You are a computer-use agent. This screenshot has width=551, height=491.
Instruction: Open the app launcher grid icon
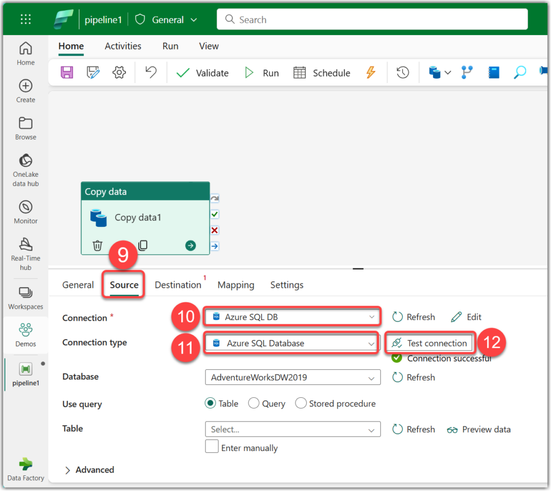26,19
